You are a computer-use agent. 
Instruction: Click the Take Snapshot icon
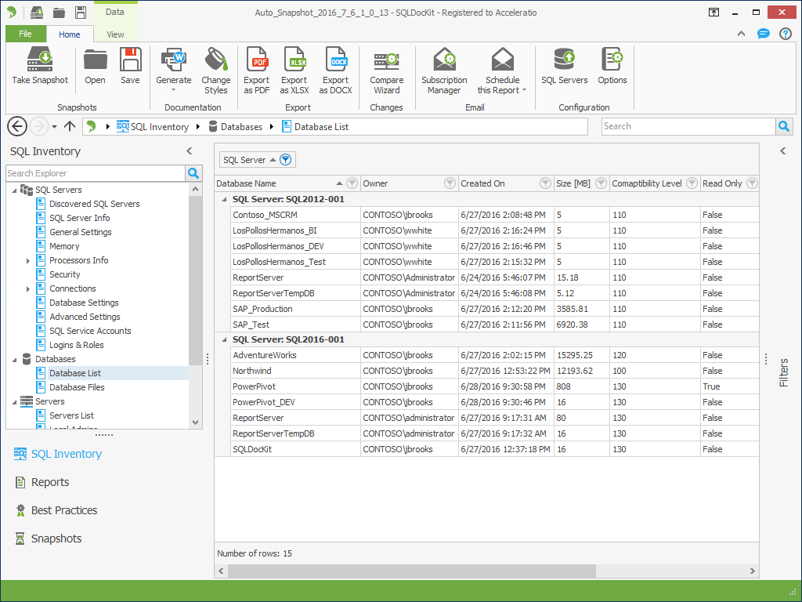click(40, 60)
